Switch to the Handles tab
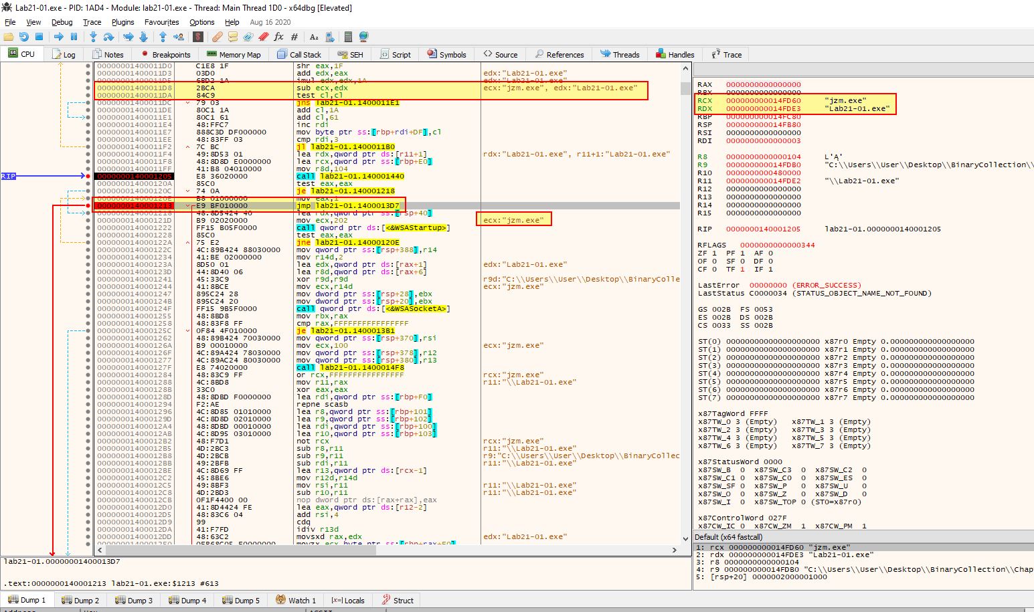 click(675, 54)
